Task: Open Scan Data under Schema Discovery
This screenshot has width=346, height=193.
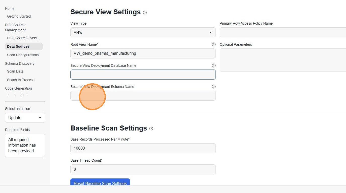Action: [x=15, y=71]
